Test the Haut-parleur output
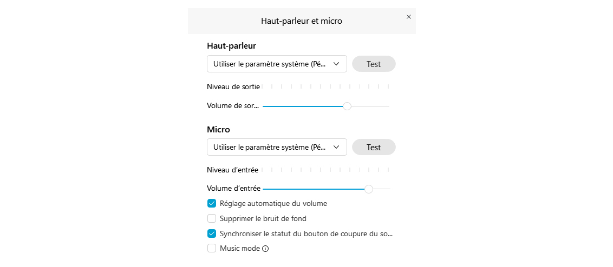The image size is (613, 267). [x=374, y=64]
